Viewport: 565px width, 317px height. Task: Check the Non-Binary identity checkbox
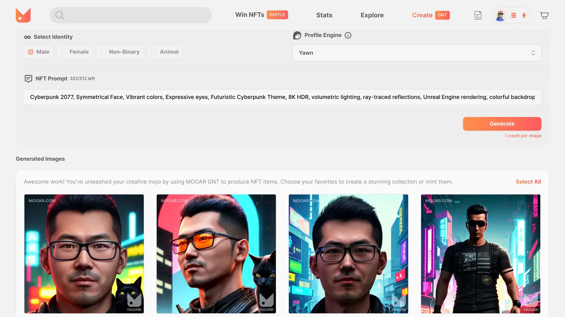coord(103,52)
